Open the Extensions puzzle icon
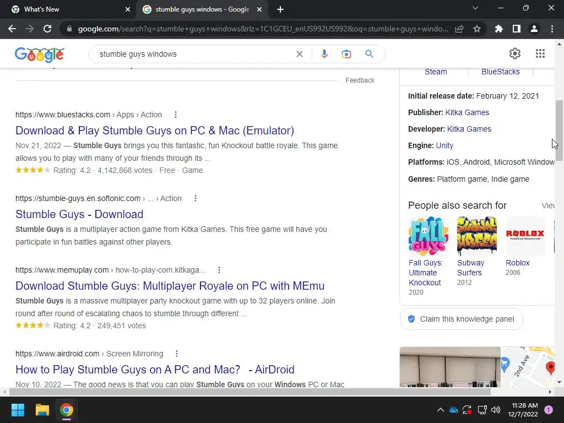Screen dimensions: 564x423 [499, 29]
